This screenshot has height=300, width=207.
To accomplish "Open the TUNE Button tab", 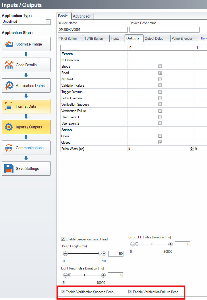I will [x=94, y=39].
